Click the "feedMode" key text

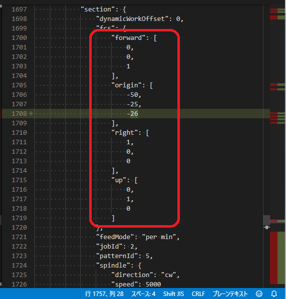(x=115, y=237)
